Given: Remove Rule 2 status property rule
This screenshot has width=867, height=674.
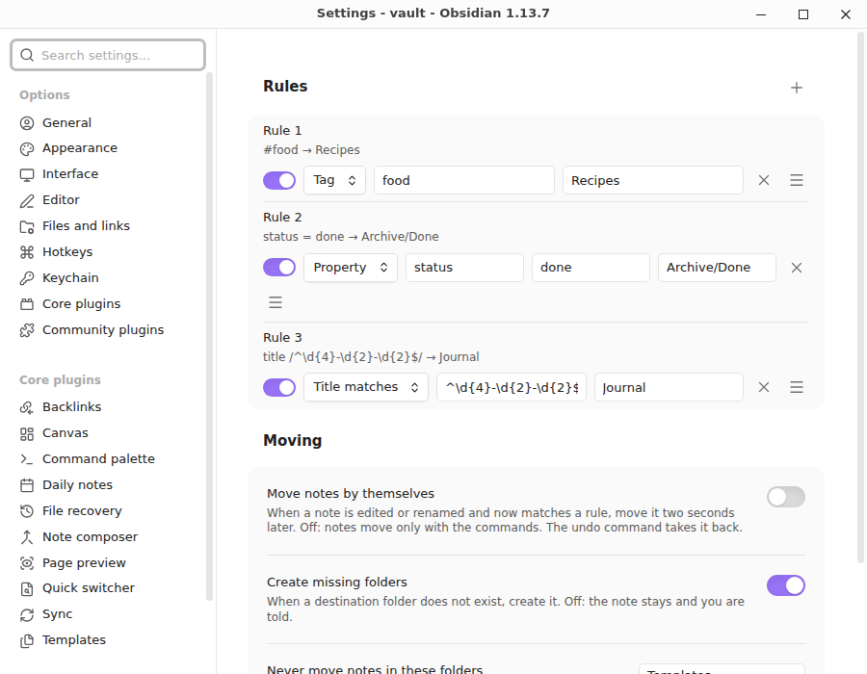Looking at the screenshot, I should (x=797, y=268).
